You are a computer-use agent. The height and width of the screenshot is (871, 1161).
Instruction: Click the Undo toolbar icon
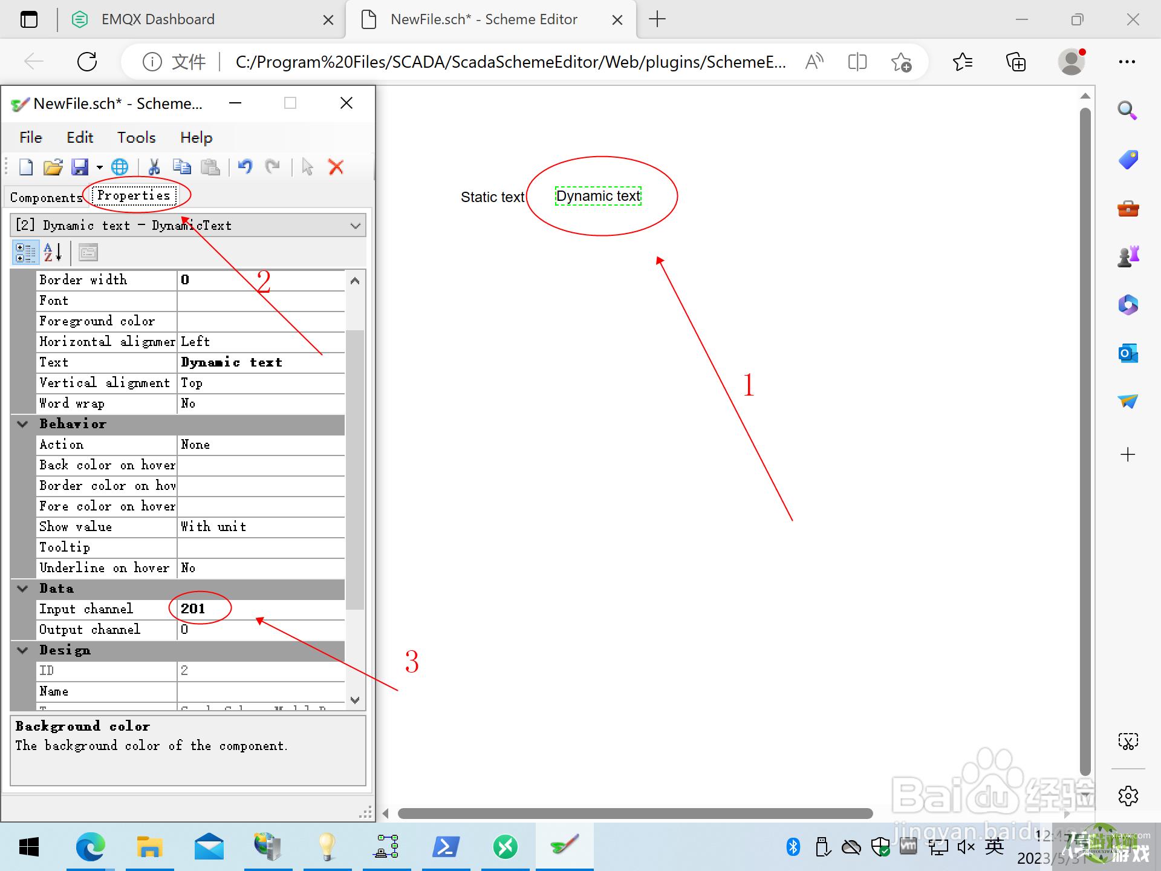(245, 166)
